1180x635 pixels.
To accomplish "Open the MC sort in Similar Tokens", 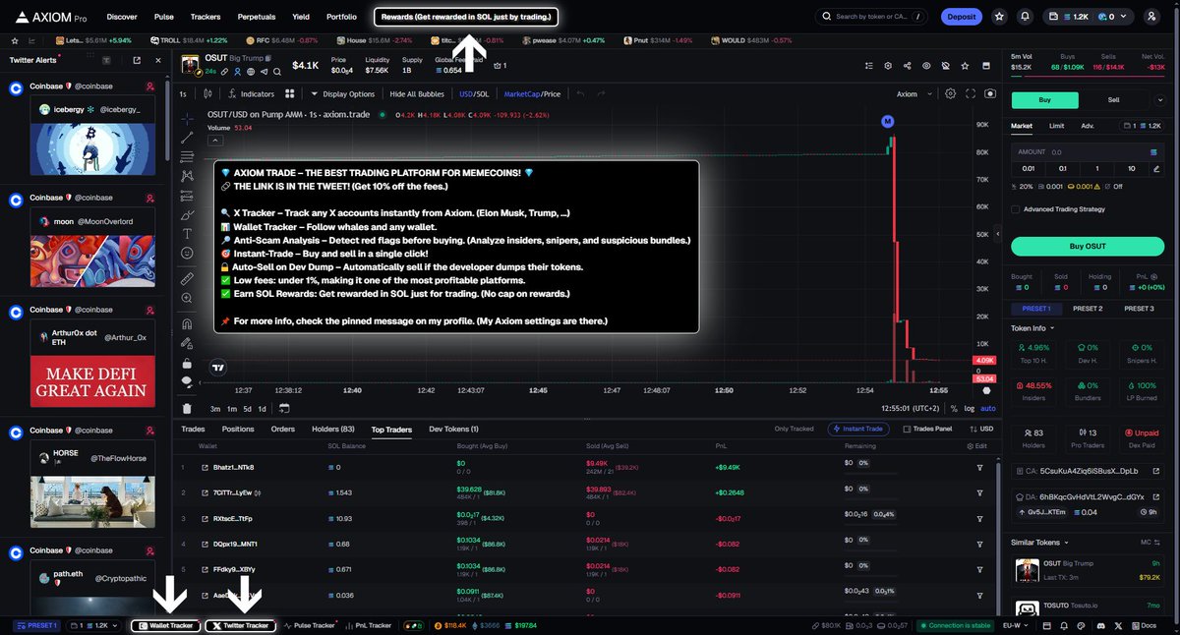I will click(x=1150, y=542).
